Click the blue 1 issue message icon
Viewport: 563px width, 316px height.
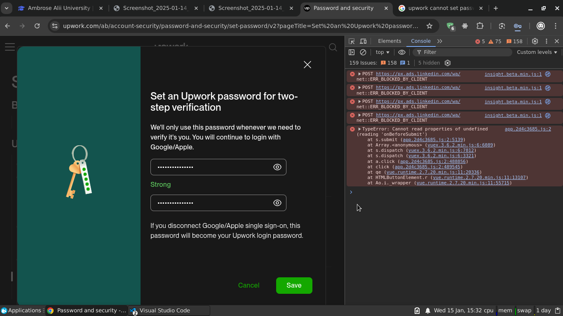[x=405, y=63]
